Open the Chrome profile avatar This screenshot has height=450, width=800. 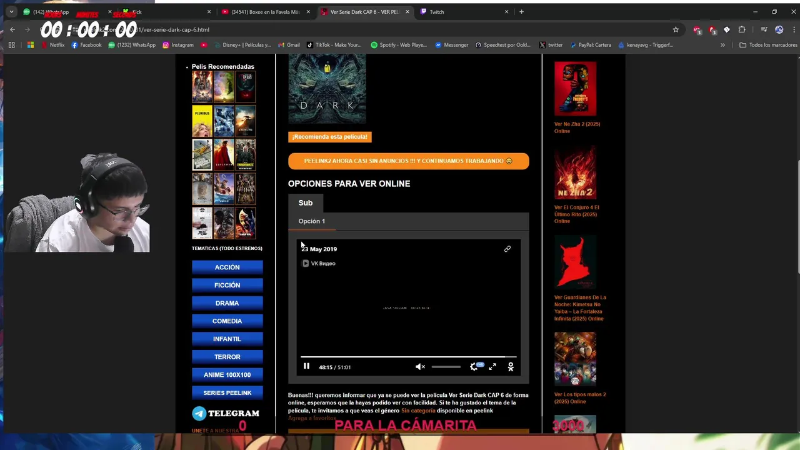(x=779, y=29)
